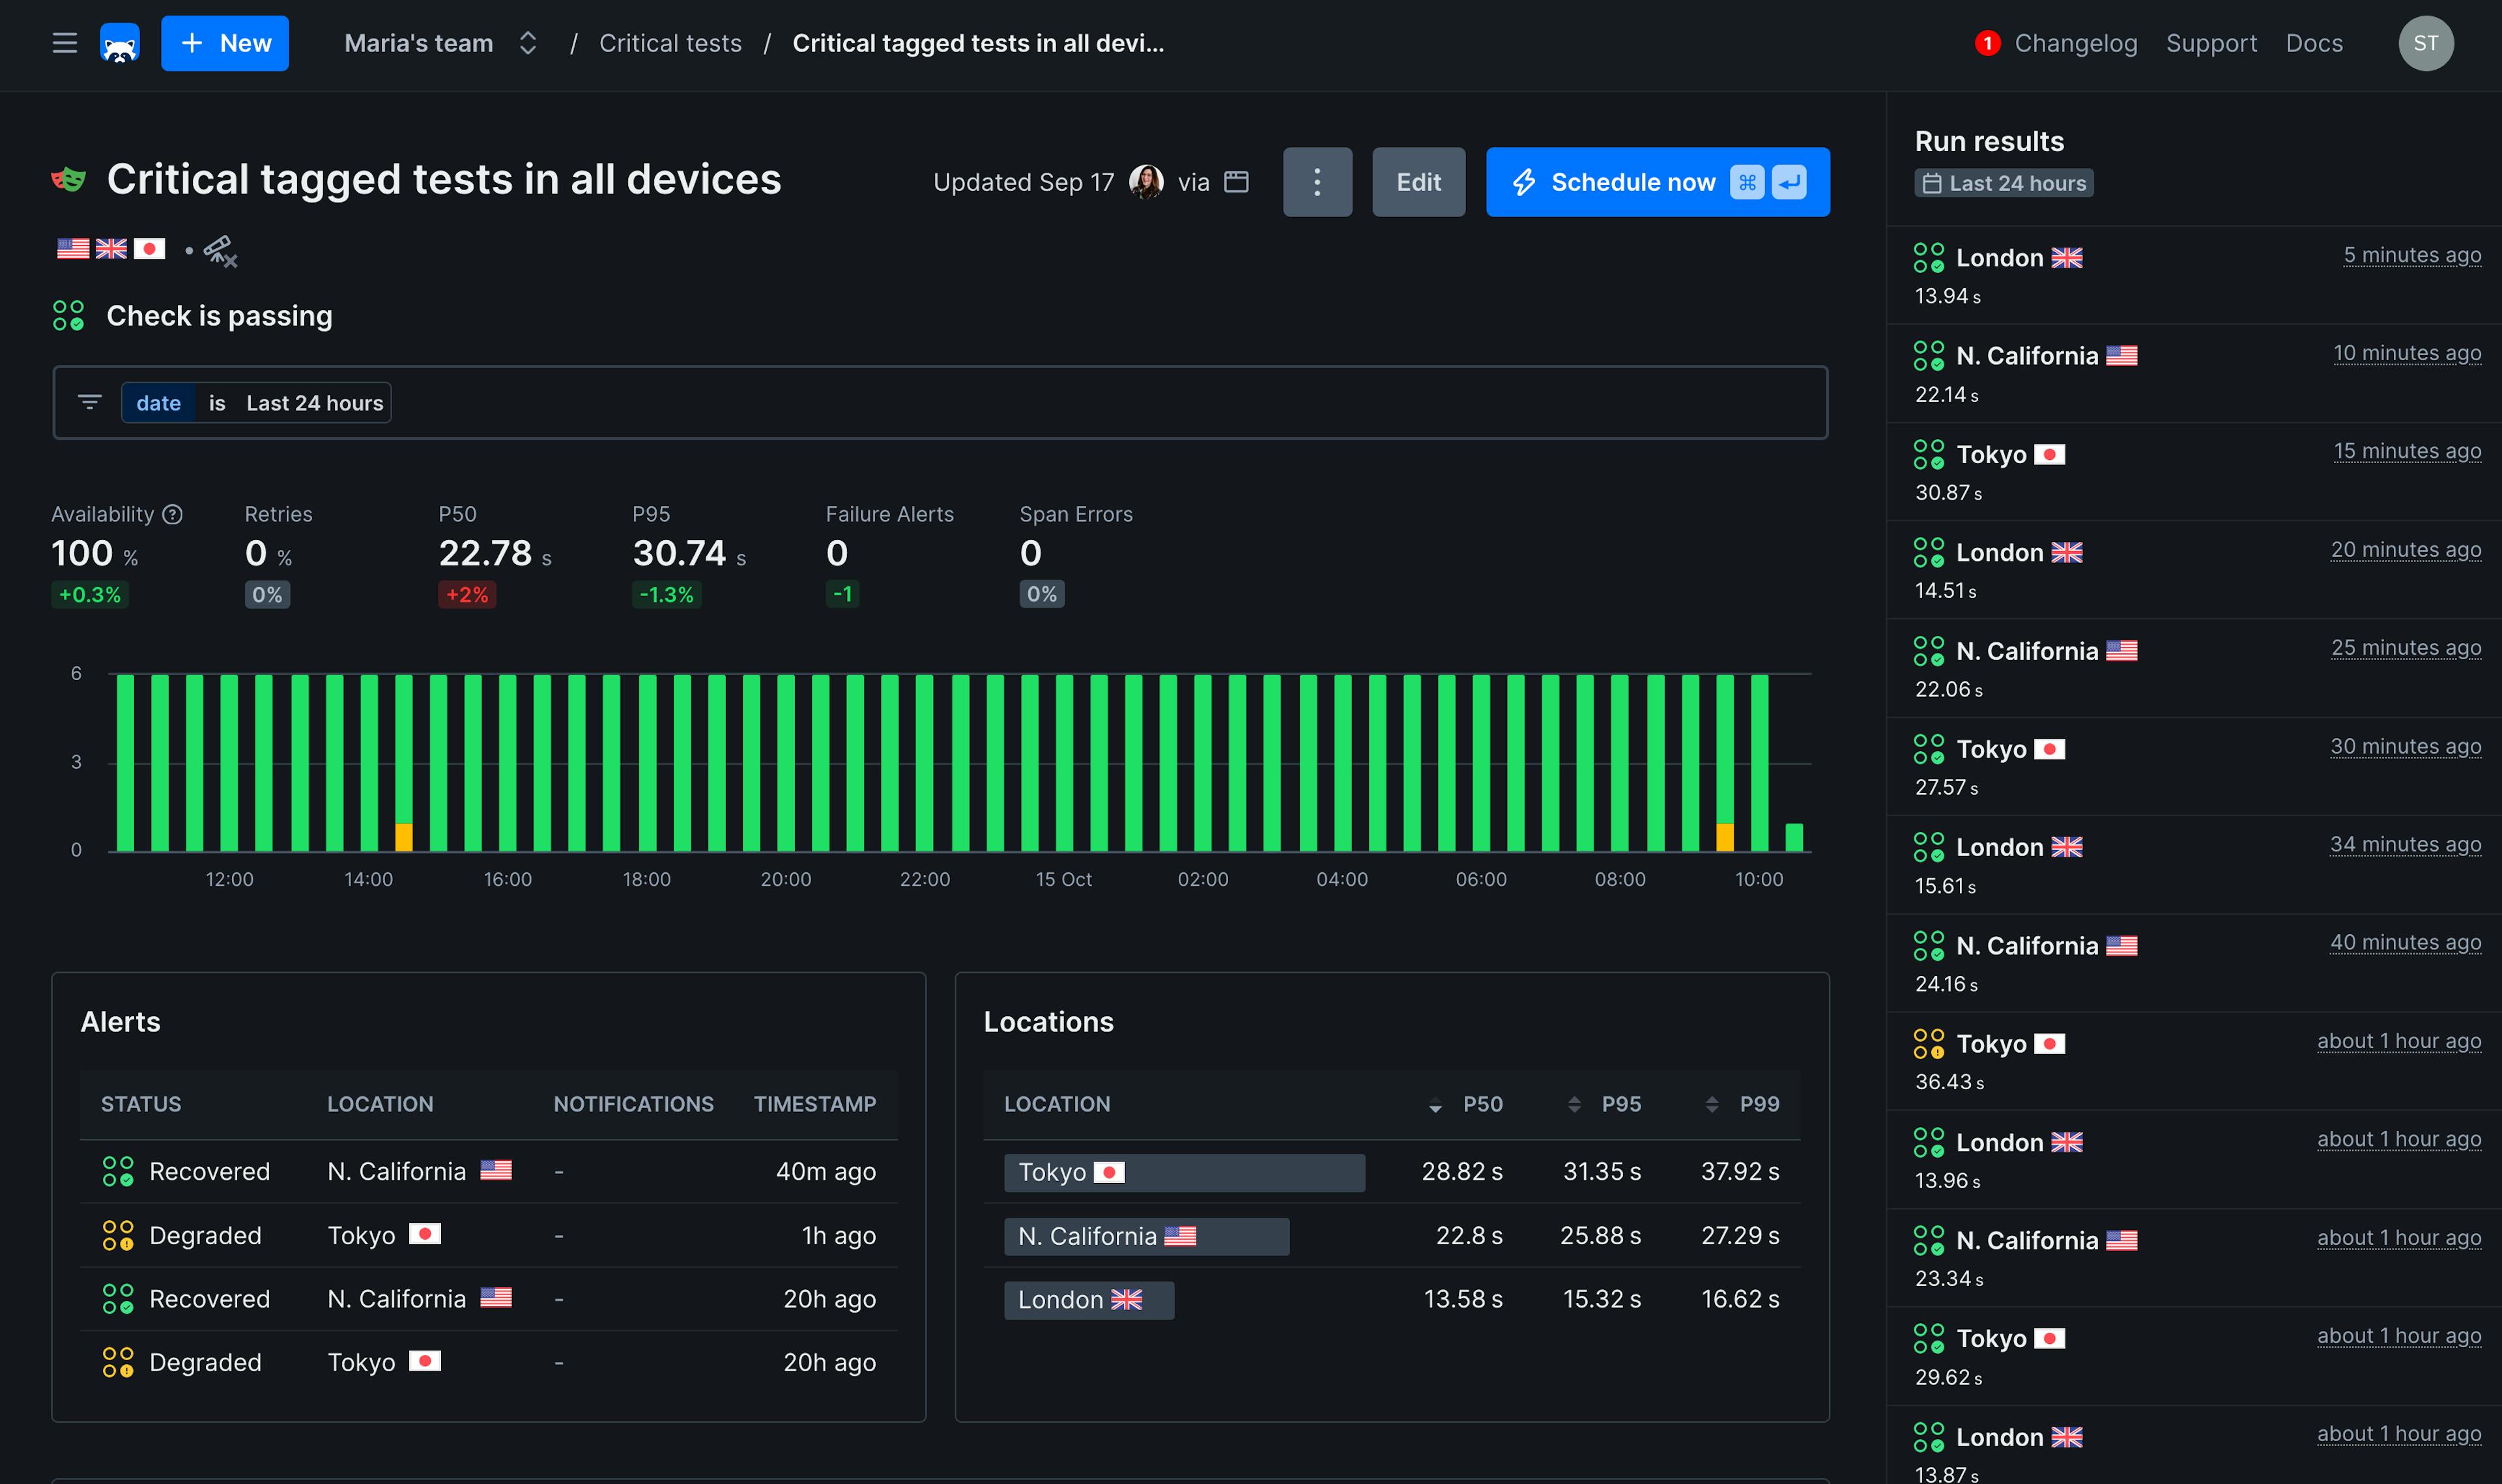The height and width of the screenshot is (1484, 2502).
Task: Open the three-dot overflow menu
Action: 1317,181
